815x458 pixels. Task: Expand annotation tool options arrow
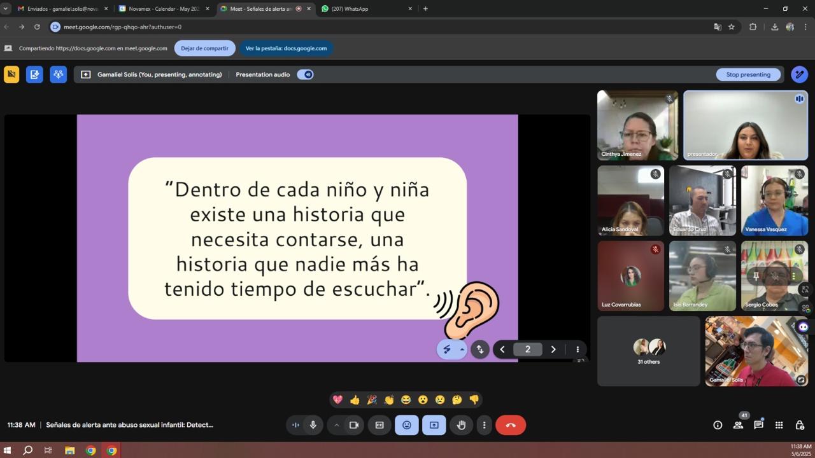462,349
